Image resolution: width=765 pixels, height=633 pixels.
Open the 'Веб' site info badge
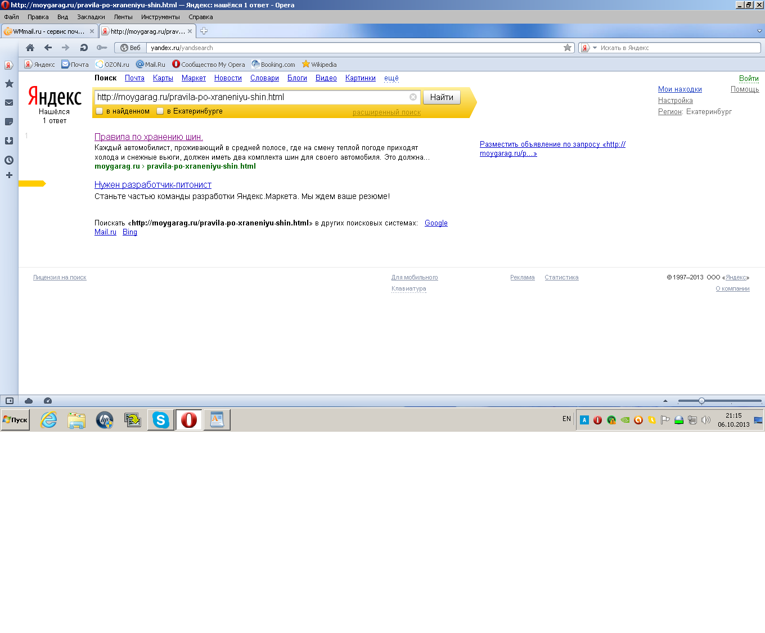point(130,48)
